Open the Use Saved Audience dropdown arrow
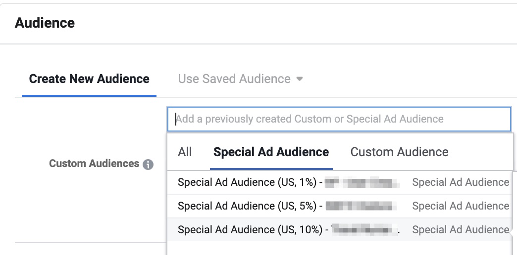This screenshot has height=255, width=517. tap(299, 79)
